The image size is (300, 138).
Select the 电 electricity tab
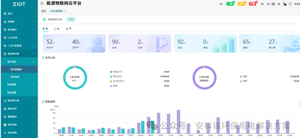[45, 29]
